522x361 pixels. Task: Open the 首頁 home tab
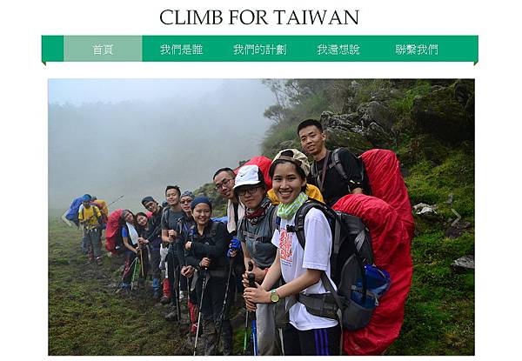(x=103, y=49)
